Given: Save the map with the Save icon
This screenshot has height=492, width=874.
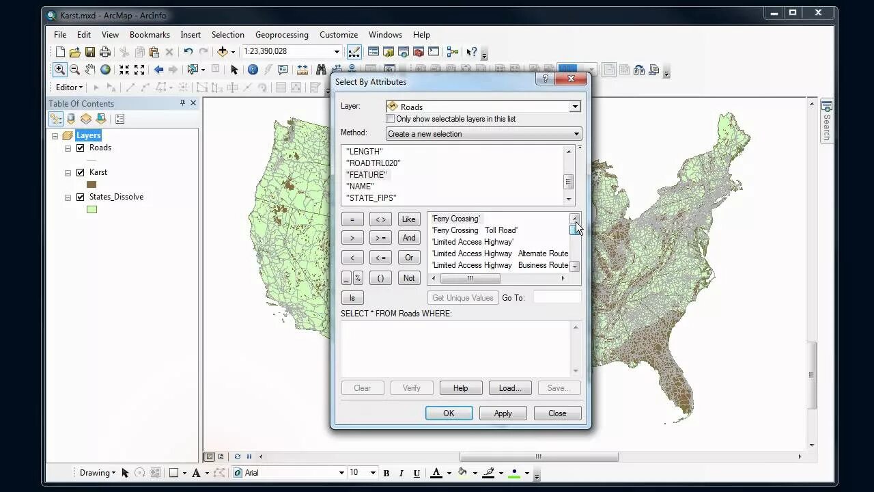Looking at the screenshot, I should click(90, 52).
